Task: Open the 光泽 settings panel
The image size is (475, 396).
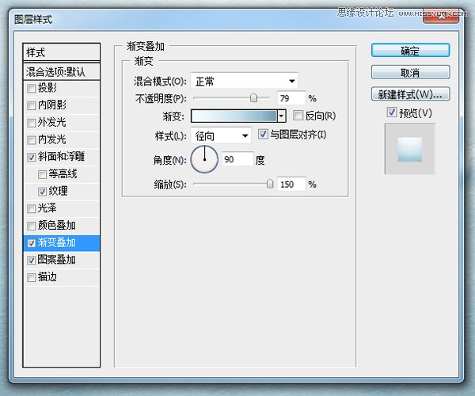Action: tap(47, 208)
